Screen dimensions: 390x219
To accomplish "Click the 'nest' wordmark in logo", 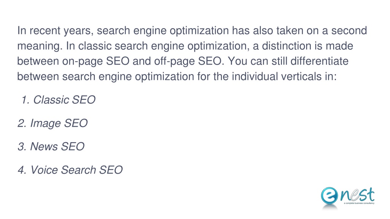I will click(x=357, y=194).
